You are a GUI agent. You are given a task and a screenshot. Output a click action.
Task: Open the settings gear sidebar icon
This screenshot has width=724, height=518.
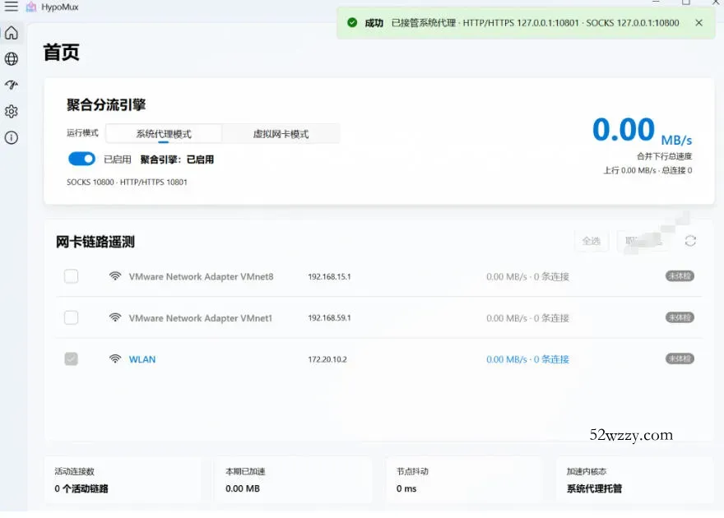click(x=12, y=111)
